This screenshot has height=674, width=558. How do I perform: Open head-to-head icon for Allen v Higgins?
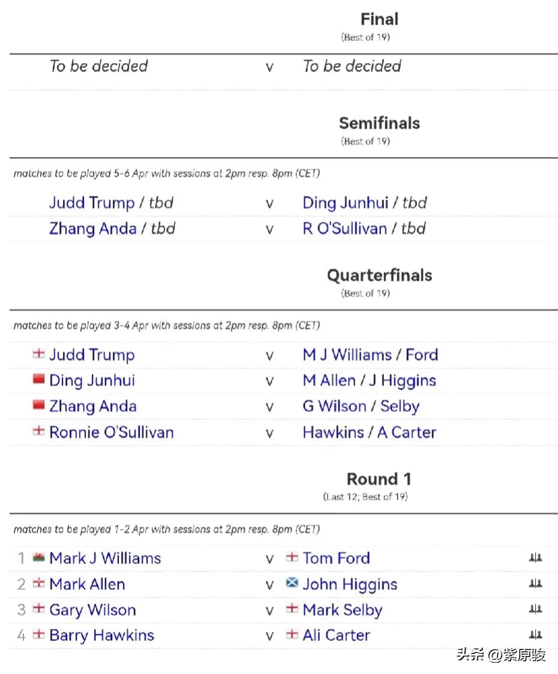pos(535,583)
